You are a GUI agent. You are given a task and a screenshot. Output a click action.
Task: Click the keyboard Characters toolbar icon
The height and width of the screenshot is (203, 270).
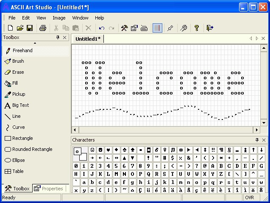[144, 28]
